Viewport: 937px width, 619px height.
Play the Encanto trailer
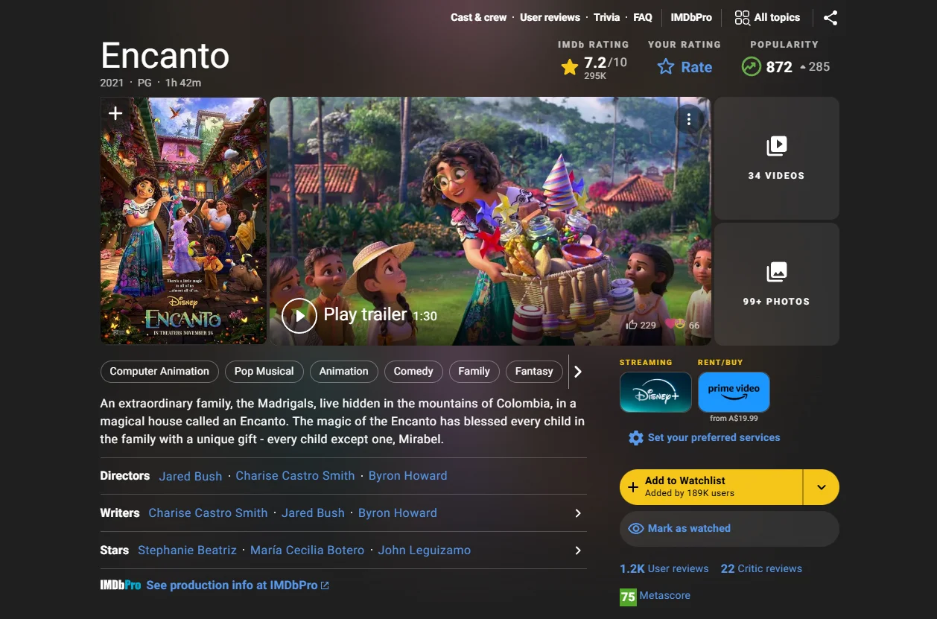299,315
